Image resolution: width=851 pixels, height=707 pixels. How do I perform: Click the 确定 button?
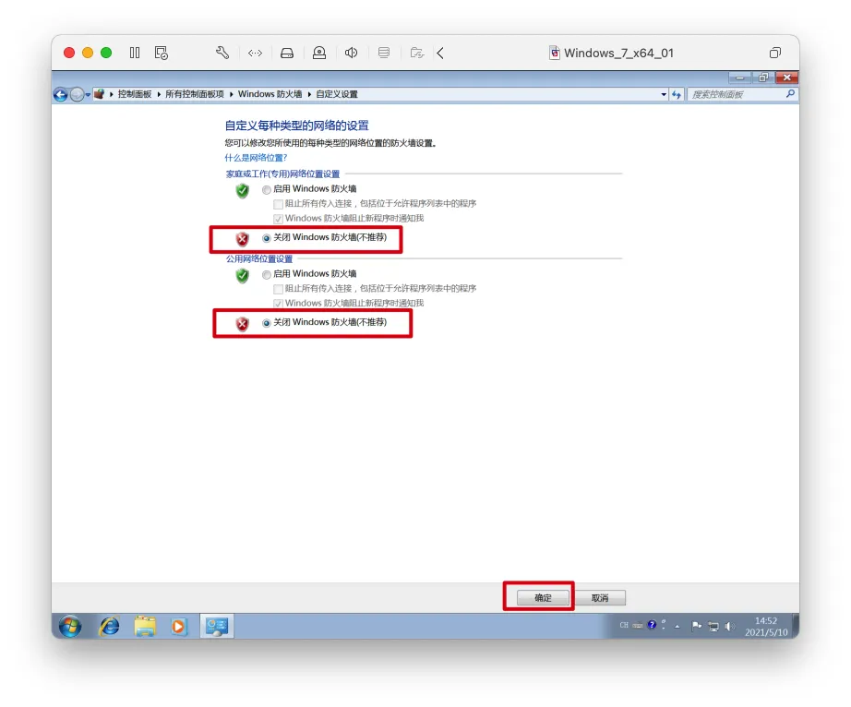543,598
